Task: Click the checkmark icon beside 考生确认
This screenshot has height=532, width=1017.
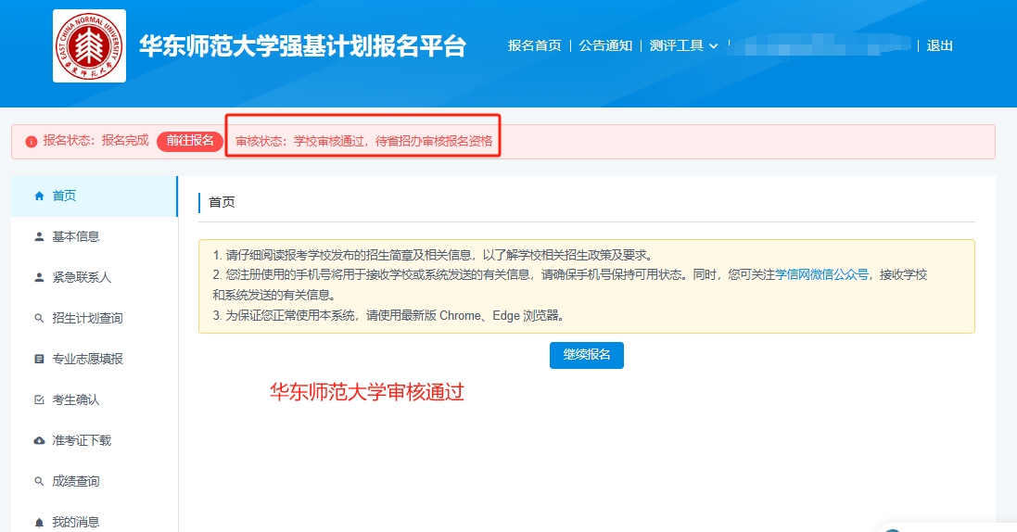Action: [39, 399]
